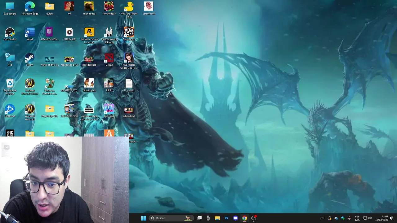The image size is (397, 223).
Task: Open the guion folder
Action: click(x=50, y=8)
